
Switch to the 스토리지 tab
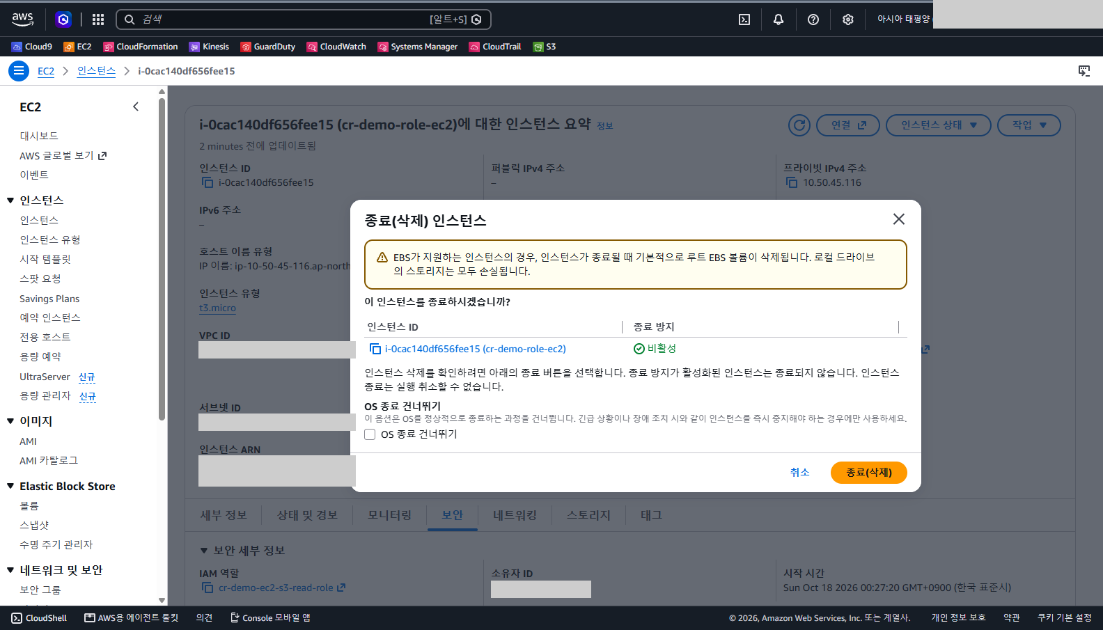tap(588, 515)
